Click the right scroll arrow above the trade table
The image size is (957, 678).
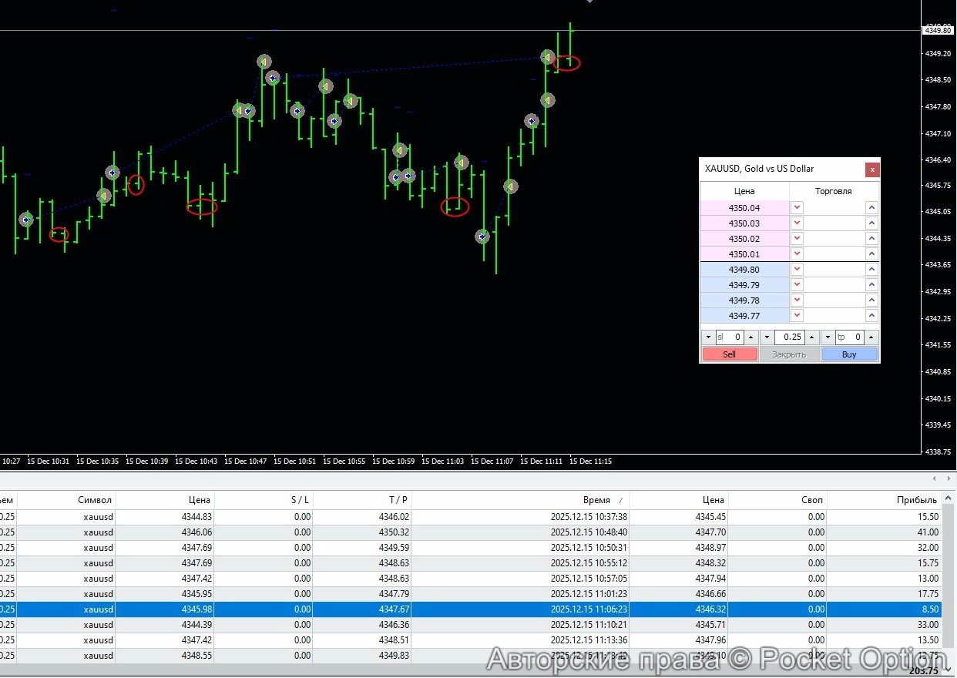[947, 479]
